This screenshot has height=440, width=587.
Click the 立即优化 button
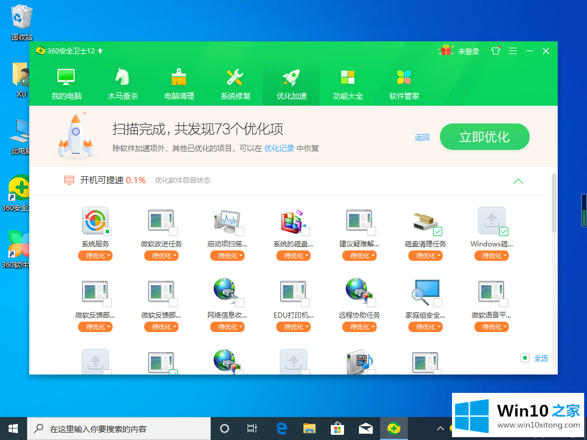pyautogui.click(x=484, y=137)
